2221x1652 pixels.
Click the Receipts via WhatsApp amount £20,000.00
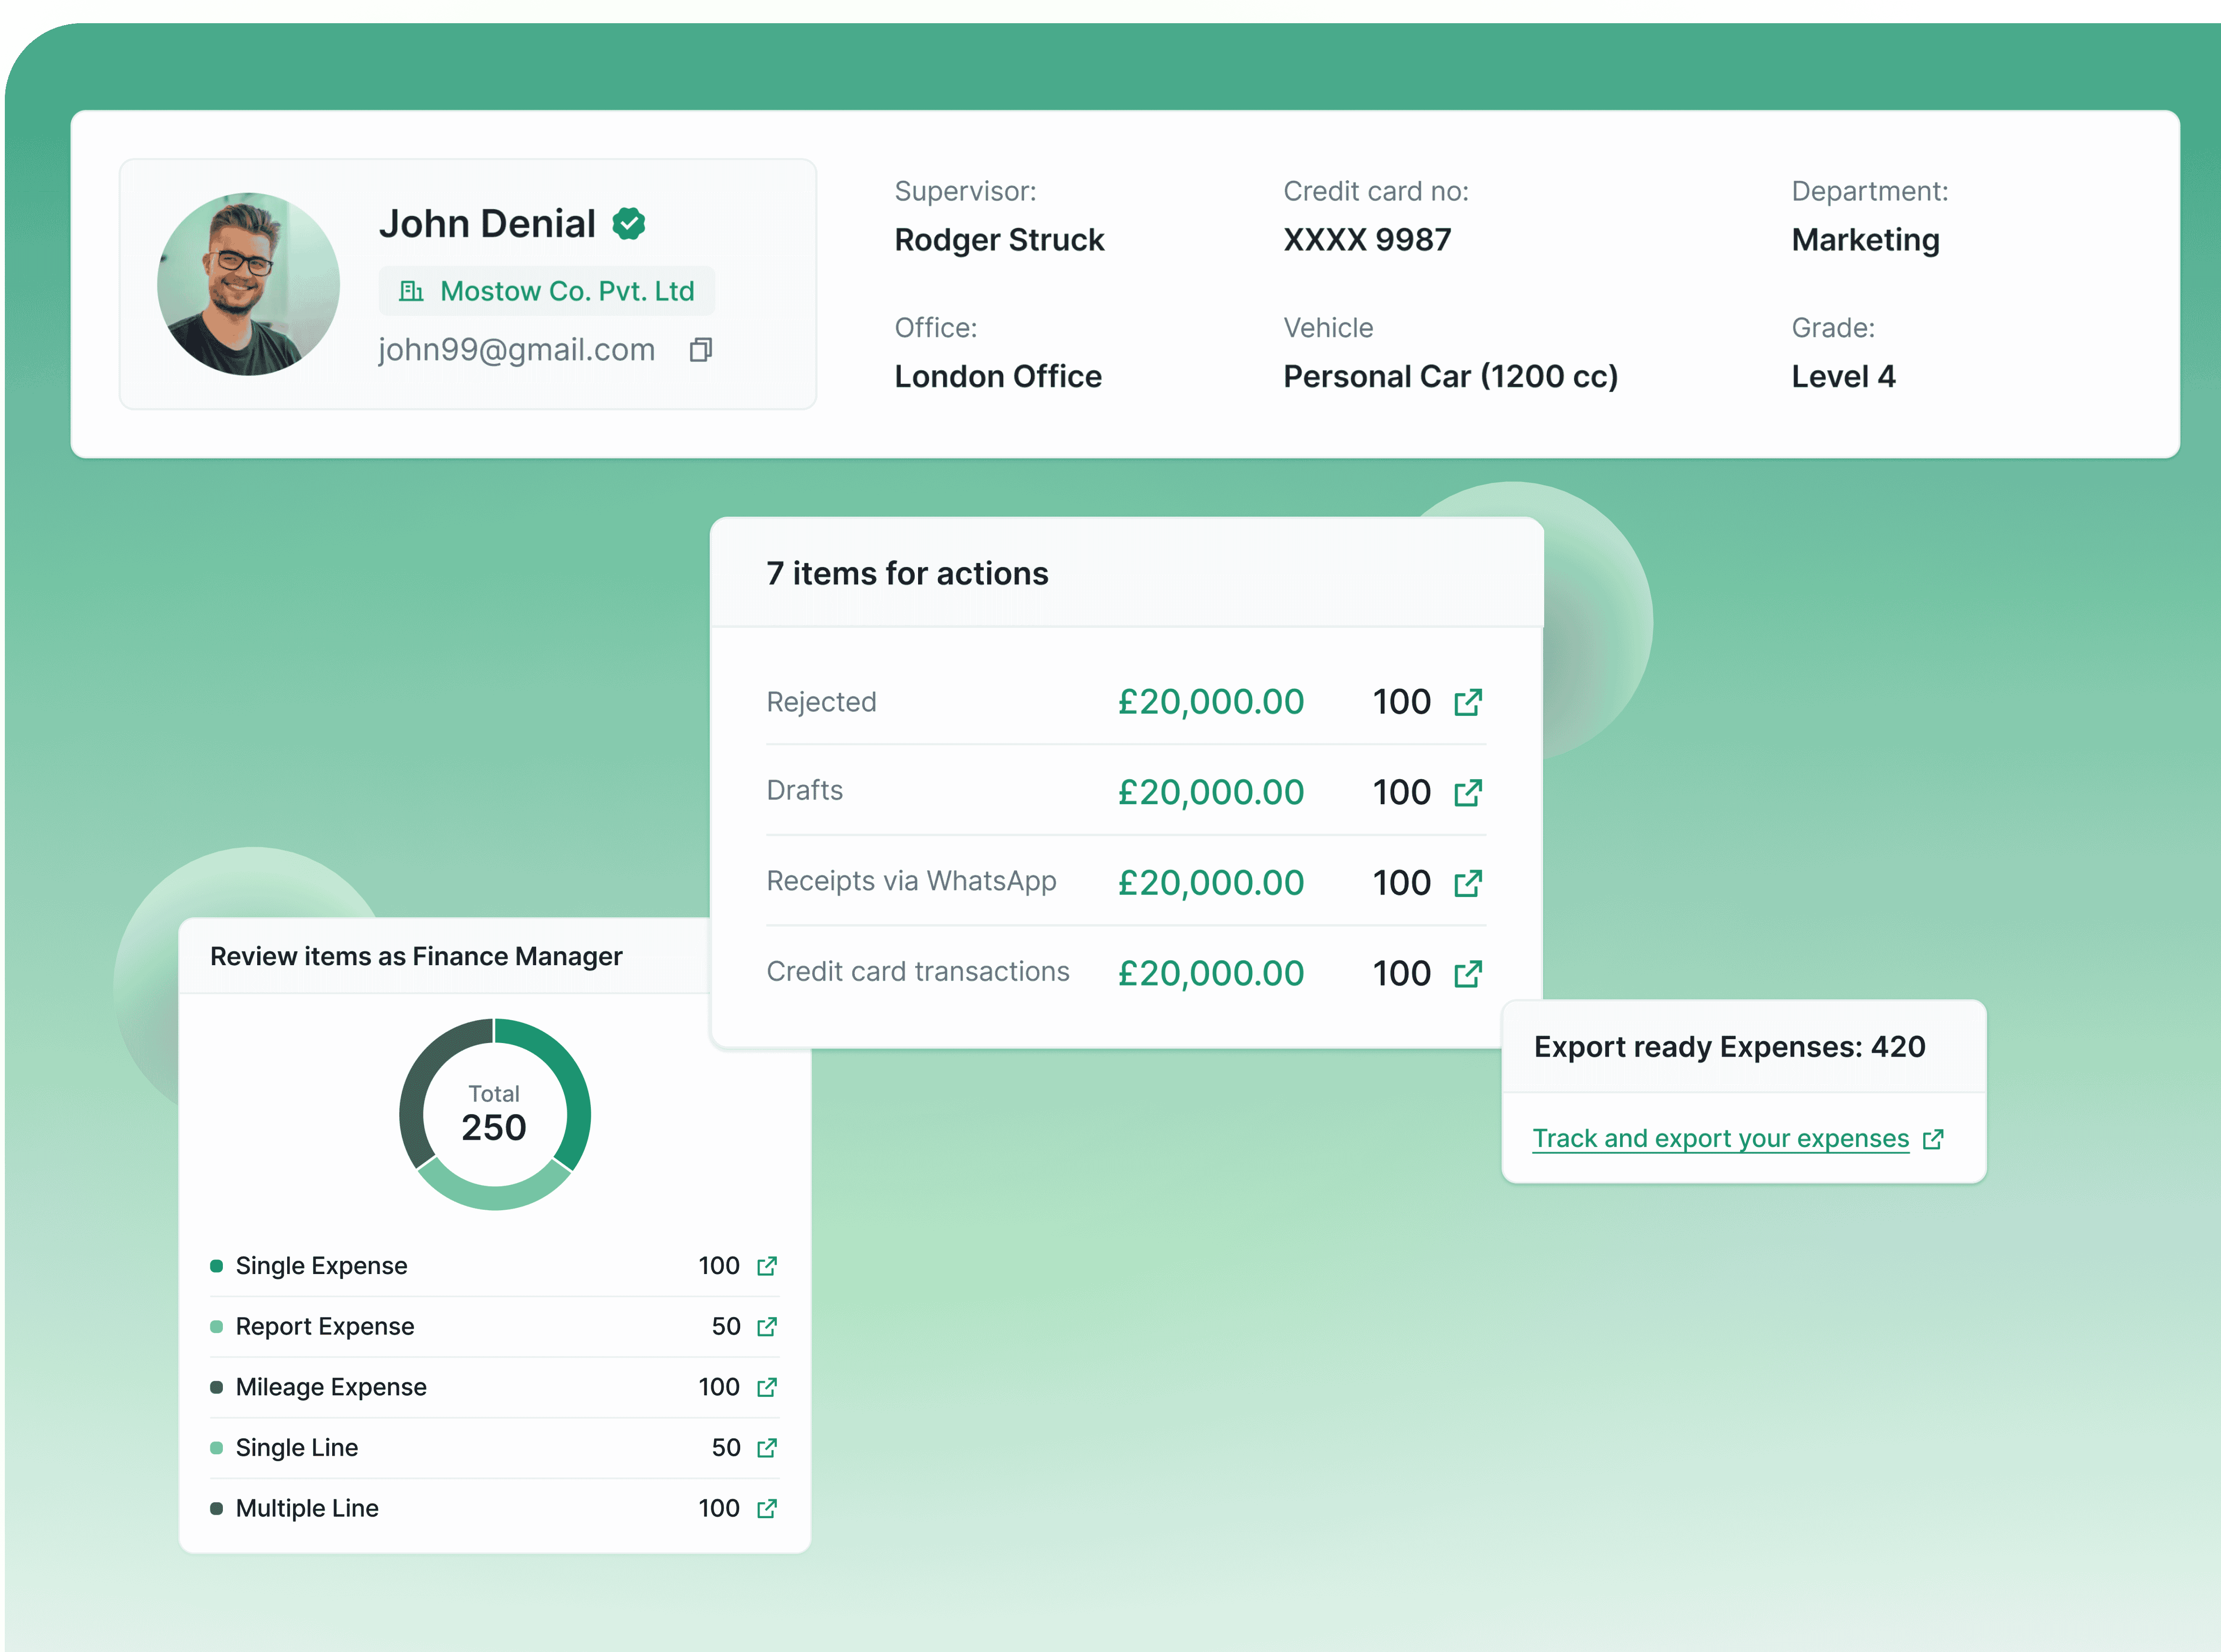pos(1211,883)
